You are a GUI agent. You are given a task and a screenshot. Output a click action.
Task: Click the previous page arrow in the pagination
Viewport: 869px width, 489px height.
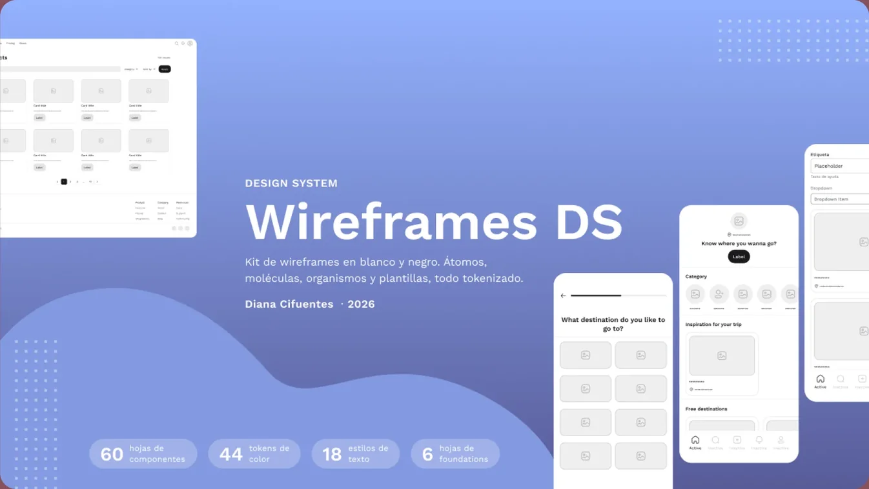click(x=57, y=182)
